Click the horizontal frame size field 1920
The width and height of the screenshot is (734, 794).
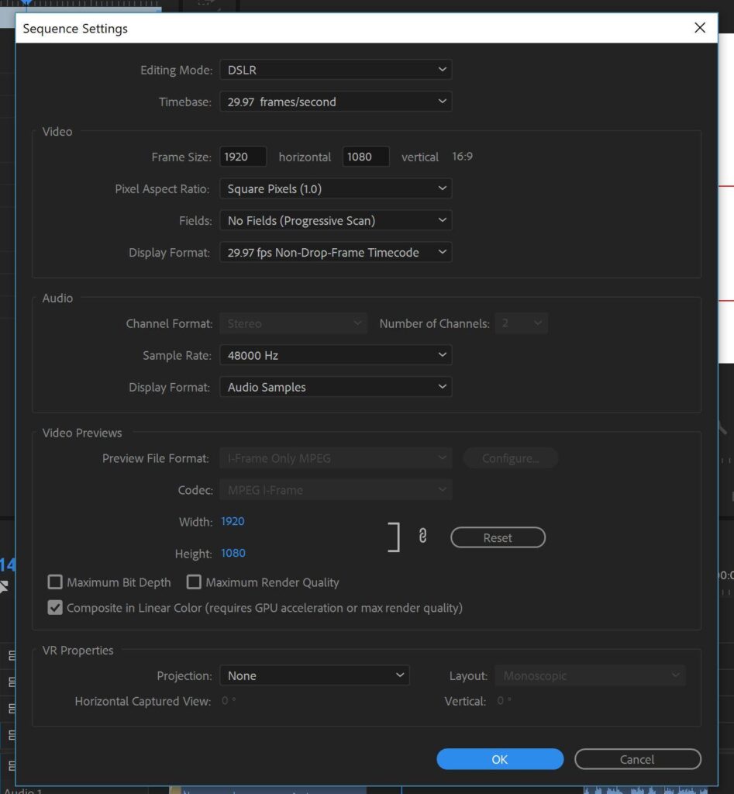[243, 157]
